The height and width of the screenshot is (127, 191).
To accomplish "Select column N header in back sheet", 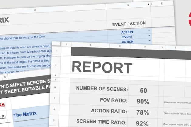I will click(162, 4).
